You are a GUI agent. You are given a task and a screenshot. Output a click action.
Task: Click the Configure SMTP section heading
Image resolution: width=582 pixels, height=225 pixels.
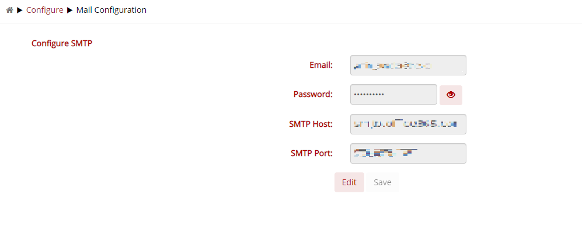point(62,43)
